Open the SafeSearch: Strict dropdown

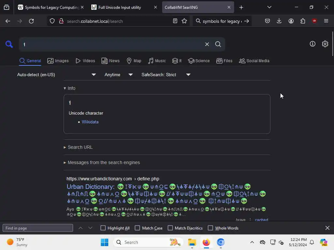pyautogui.click(x=166, y=75)
